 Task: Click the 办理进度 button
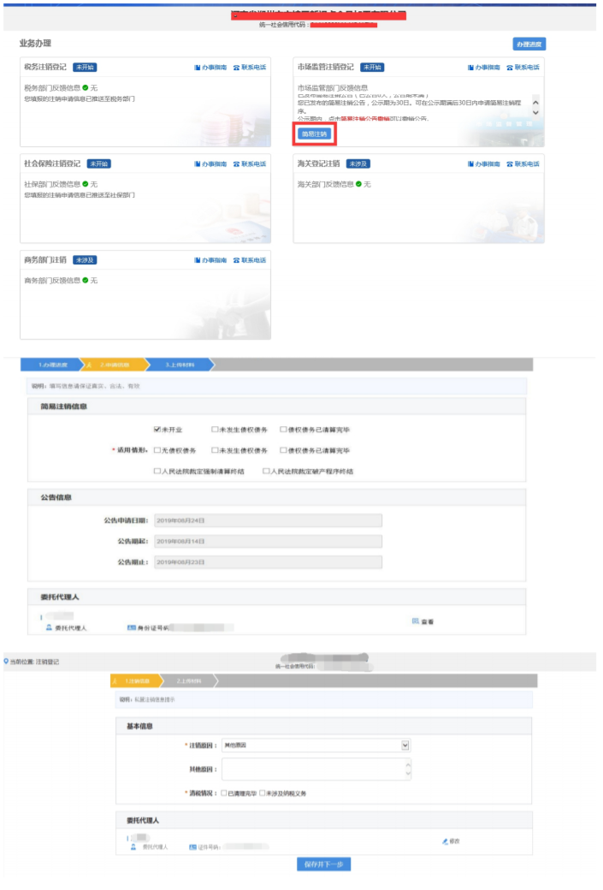[528, 44]
